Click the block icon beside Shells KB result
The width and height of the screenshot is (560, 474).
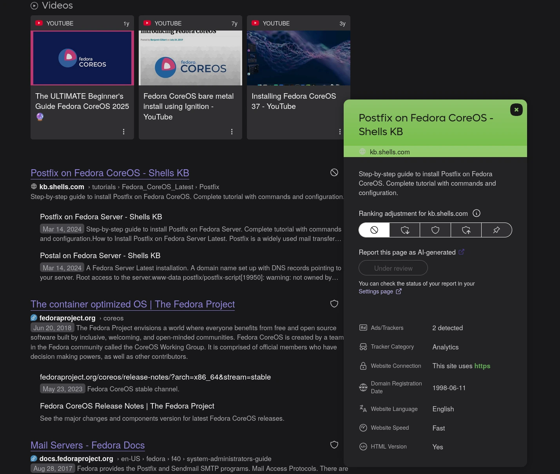(x=334, y=172)
